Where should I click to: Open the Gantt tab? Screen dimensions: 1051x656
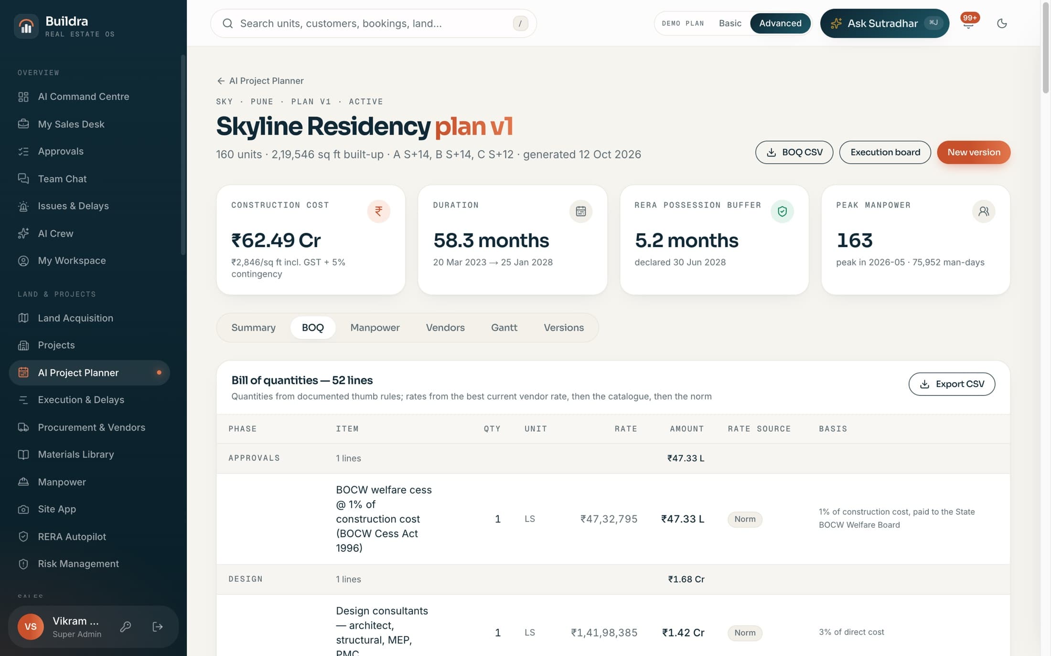pos(504,328)
